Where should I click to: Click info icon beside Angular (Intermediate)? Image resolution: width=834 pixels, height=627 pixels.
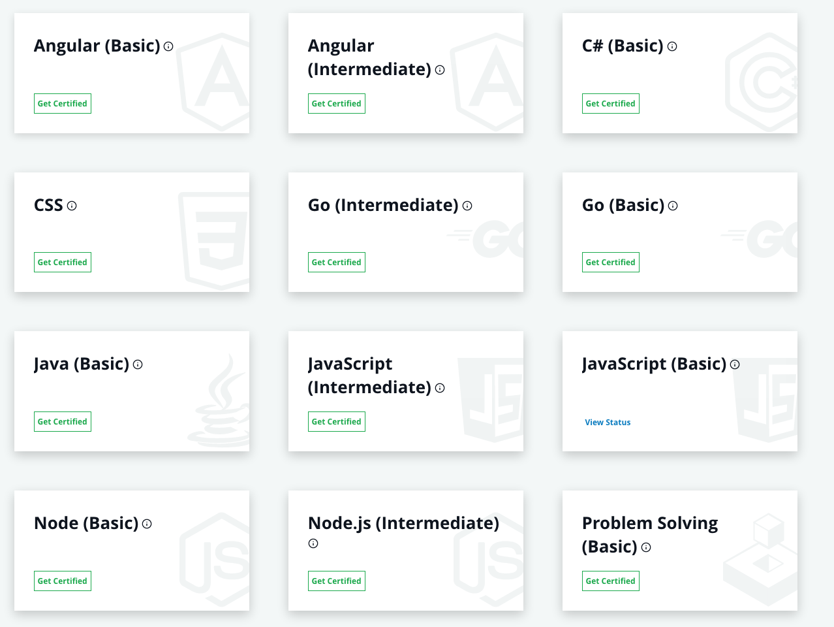click(440, 70)
